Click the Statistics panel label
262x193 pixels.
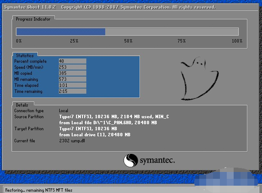pos(25,55)
